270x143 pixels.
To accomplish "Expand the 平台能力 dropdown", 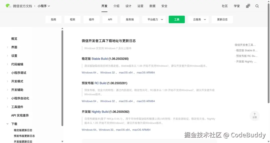I will [154, 19].
